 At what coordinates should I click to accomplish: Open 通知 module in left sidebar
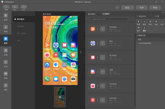click(6, 87)
